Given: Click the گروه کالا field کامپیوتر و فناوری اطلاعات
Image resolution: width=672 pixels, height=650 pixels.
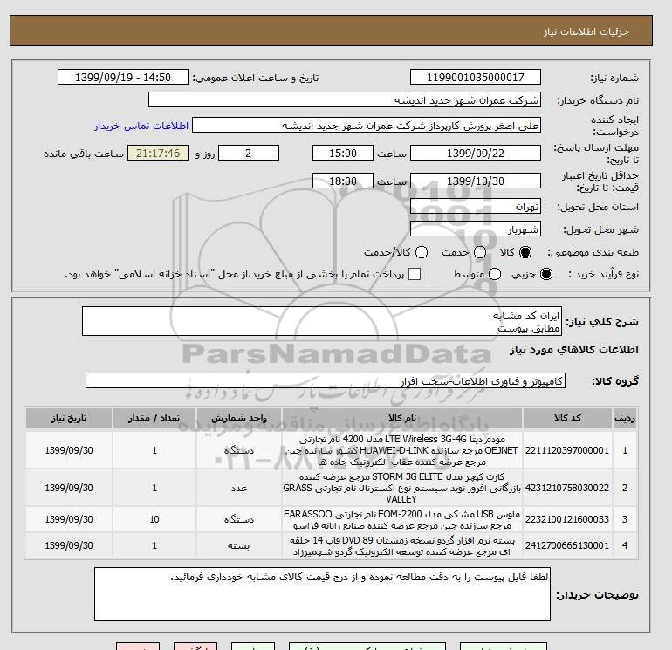Looking at the screenshot, I should 326,380.
